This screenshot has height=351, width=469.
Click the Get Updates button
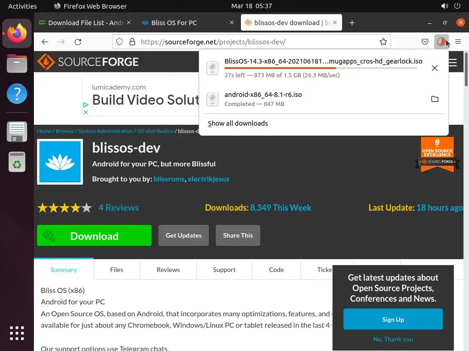(x=184, y=235)
